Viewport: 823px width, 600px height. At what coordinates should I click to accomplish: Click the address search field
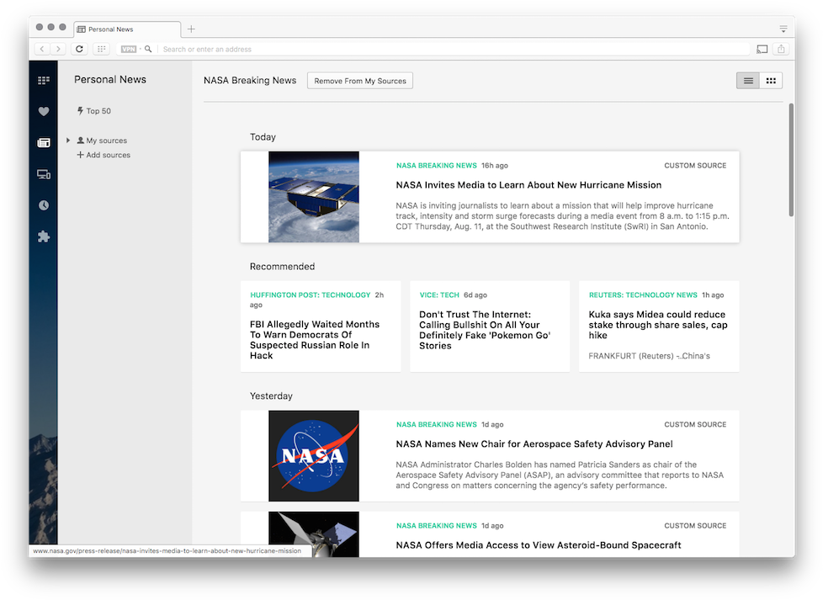point(454,50)
